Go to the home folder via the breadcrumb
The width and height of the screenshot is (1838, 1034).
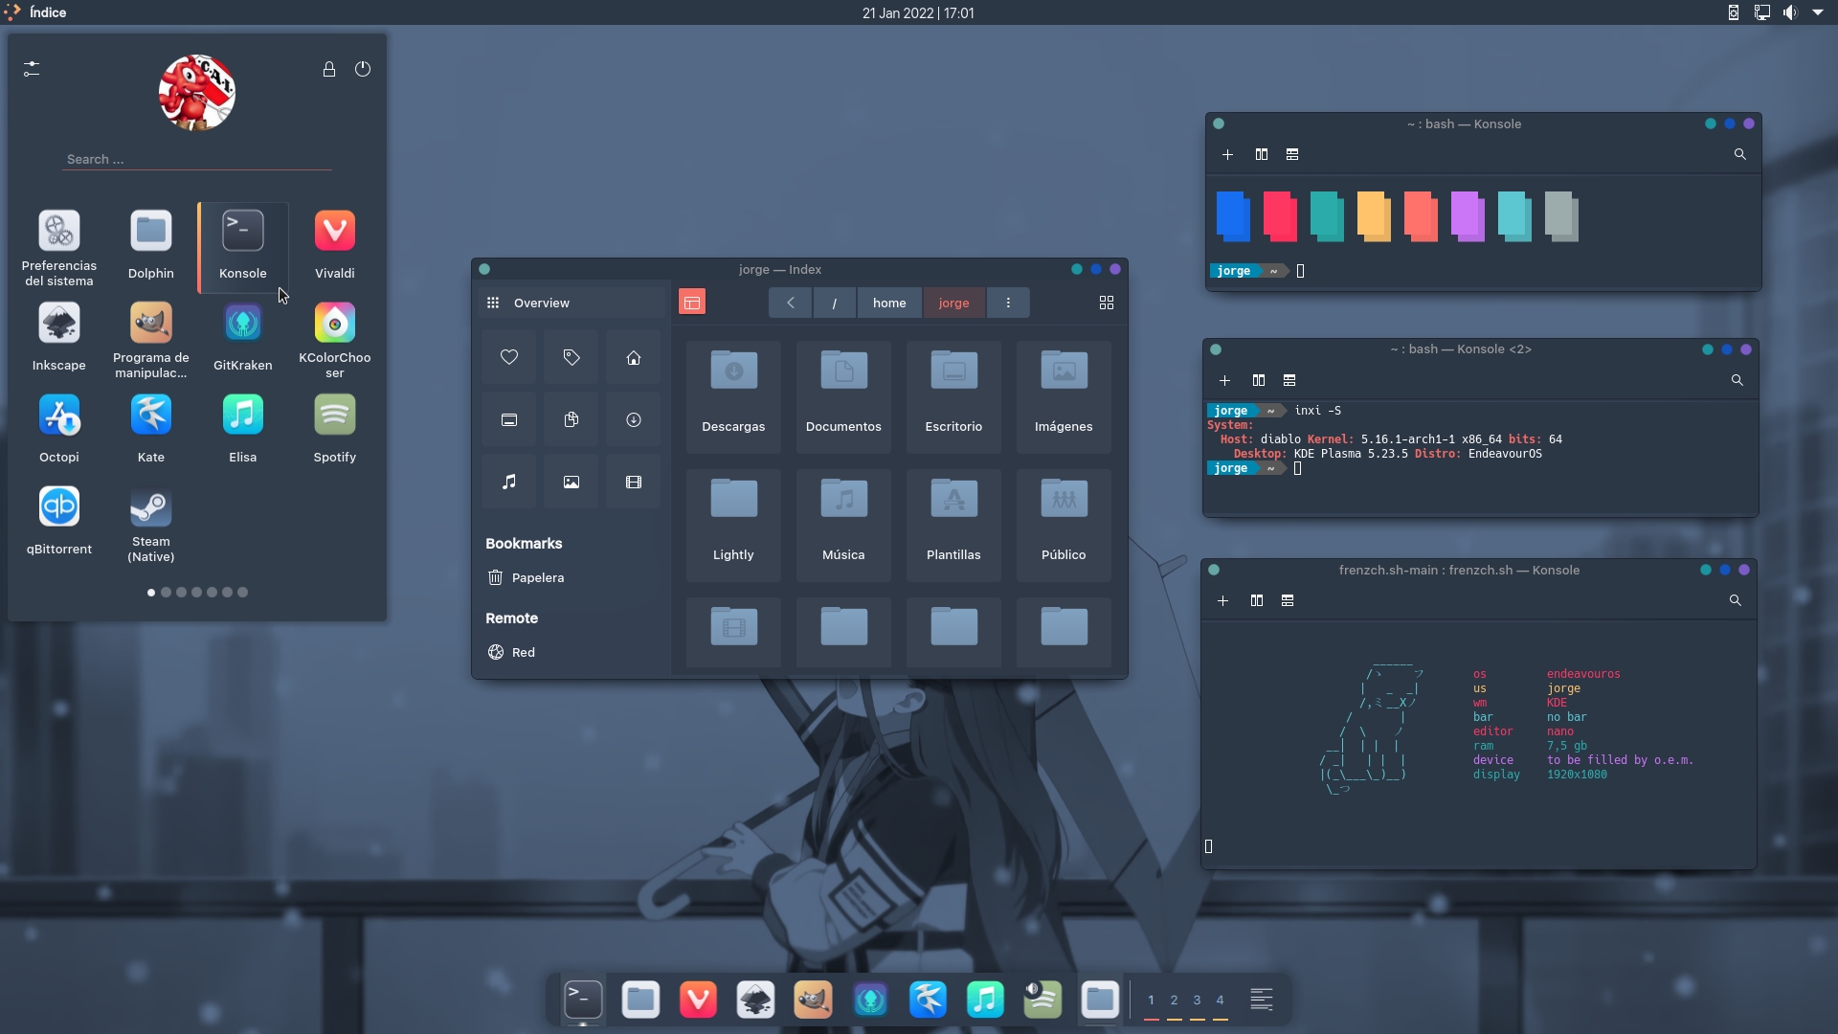pos(889,303)
